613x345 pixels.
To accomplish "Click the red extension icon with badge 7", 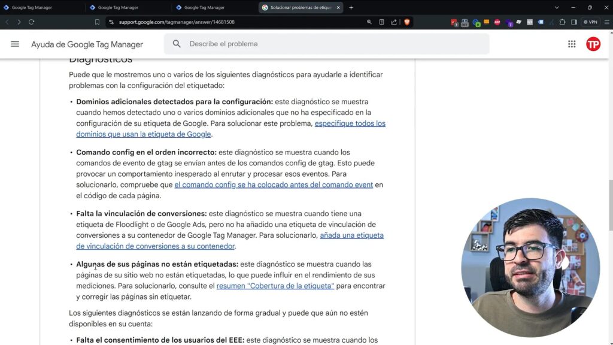I will click(454, 22).
